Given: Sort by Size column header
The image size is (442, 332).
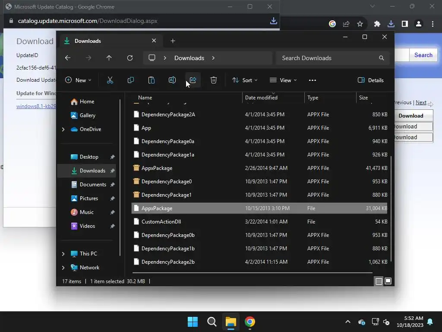Looking at the screenshot, I should tap(363, 98).
